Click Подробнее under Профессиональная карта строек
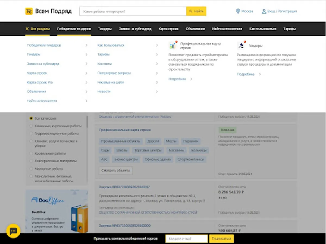Viewport: 326px width, 244px height. 177,79
